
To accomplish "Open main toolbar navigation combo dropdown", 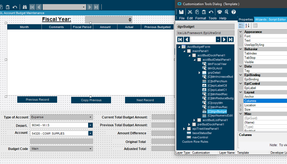I will click(x=84, y=7).
